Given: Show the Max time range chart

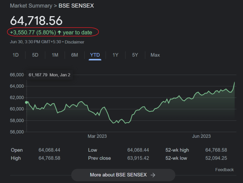Looking at the screenshot, I should pyautogui.click(x=155, y=55).
